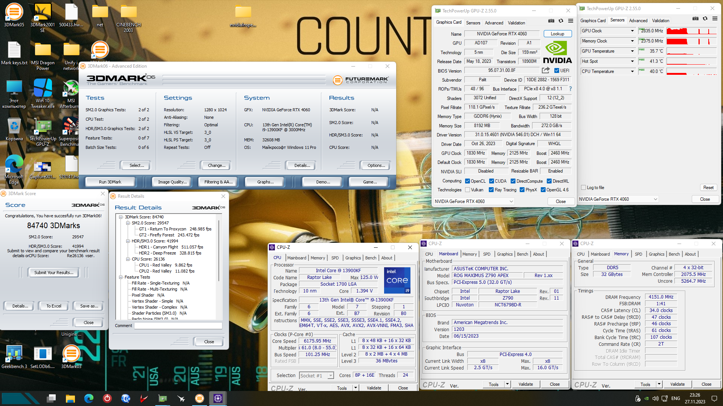
Task: Click CPU-Z purple chip icon on taskbar
Action: coord(218,398)
